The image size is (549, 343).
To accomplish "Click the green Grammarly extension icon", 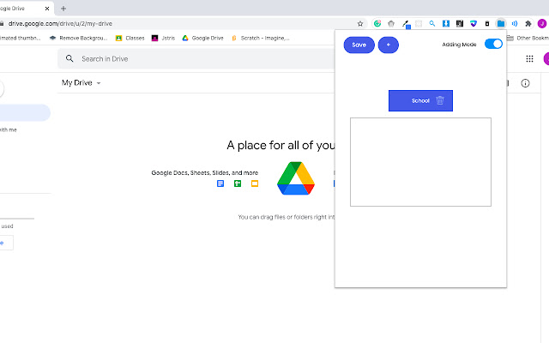I will pos(377,24).
